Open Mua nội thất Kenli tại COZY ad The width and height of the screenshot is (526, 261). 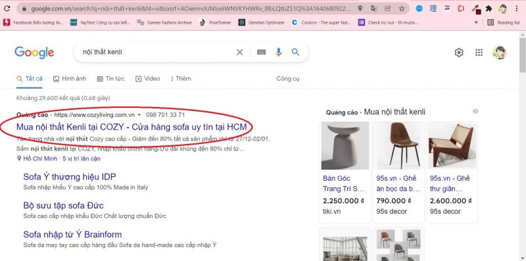click(x=131, y=127)
